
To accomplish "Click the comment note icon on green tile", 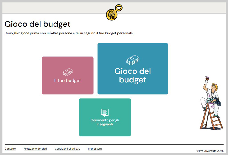I will (x=105, y=112).
